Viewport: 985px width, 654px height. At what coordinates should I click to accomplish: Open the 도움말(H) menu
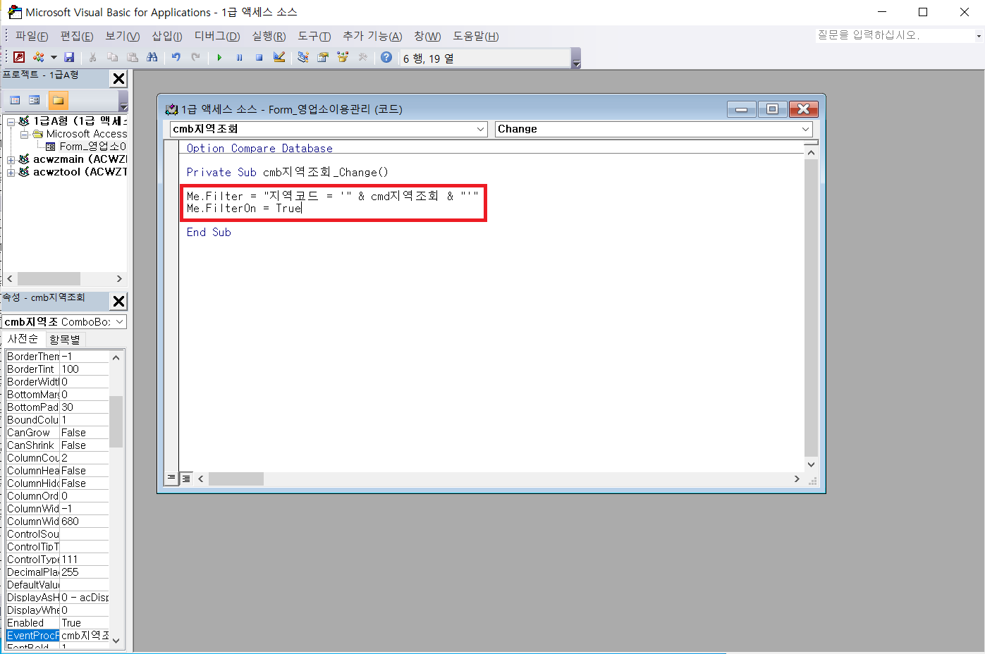point(475,36)
